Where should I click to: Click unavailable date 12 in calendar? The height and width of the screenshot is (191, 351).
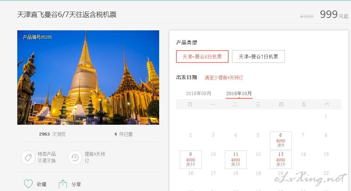[x=258, y=154]
